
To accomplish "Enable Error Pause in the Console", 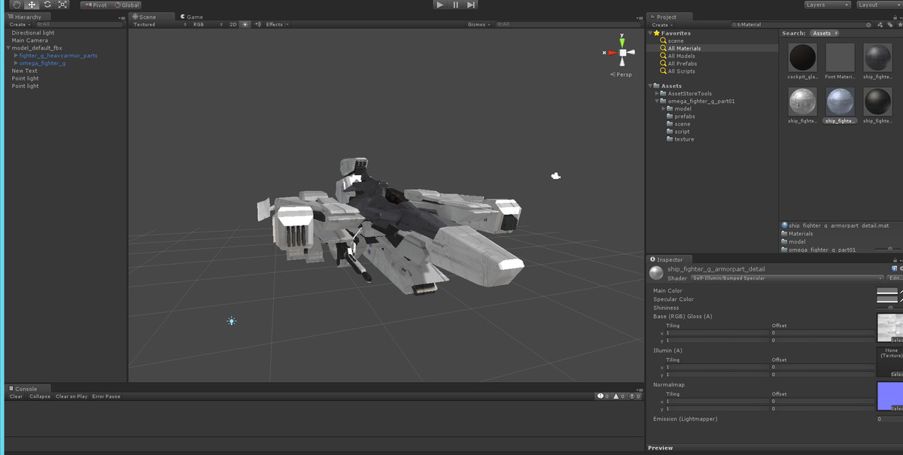I will tap(105, 396).
